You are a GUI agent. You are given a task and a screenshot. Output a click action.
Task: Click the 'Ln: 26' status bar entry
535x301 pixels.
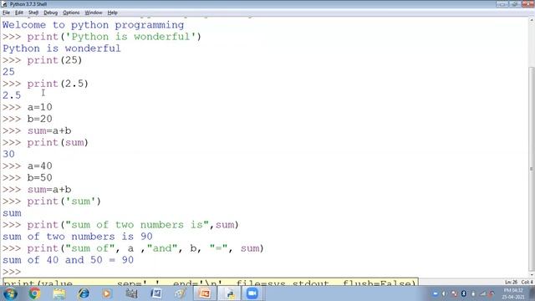[x=511, y=283]
